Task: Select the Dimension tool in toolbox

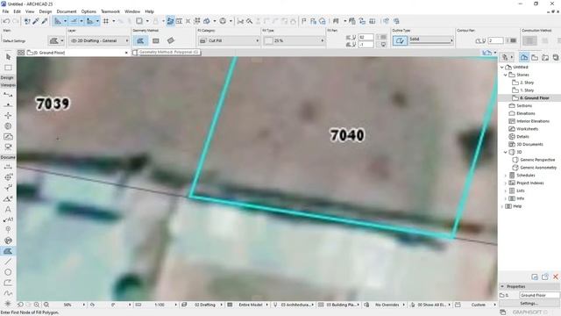Action: tap(8, 167)
